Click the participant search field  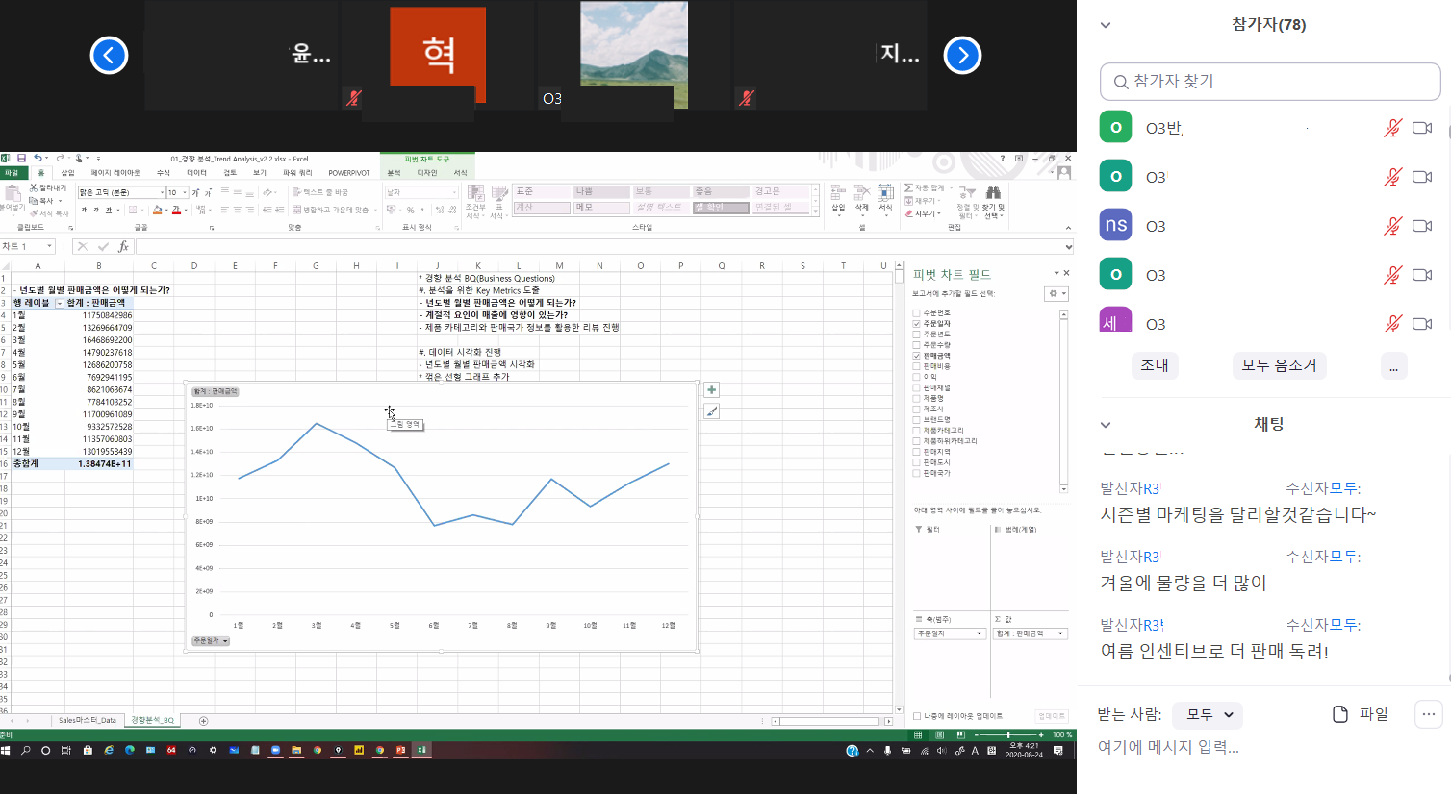1269,82
